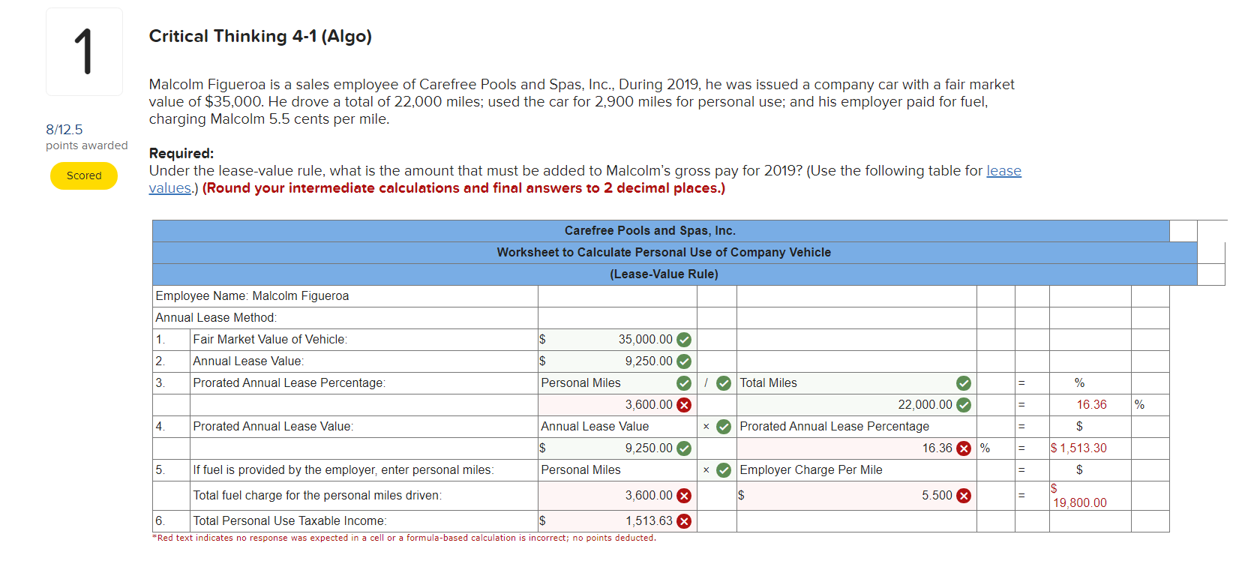Click green check beside Fair Market Value 35,000.00
This screenshot has width=1239, height=573.
684,340
